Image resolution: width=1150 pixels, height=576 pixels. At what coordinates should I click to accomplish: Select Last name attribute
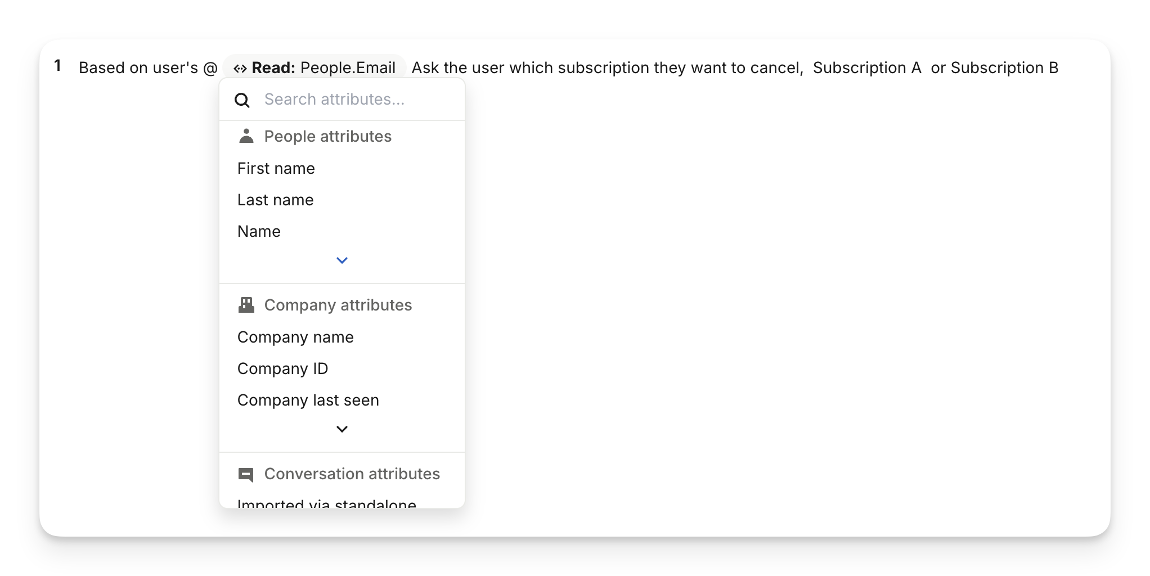[x=275, y=200]
